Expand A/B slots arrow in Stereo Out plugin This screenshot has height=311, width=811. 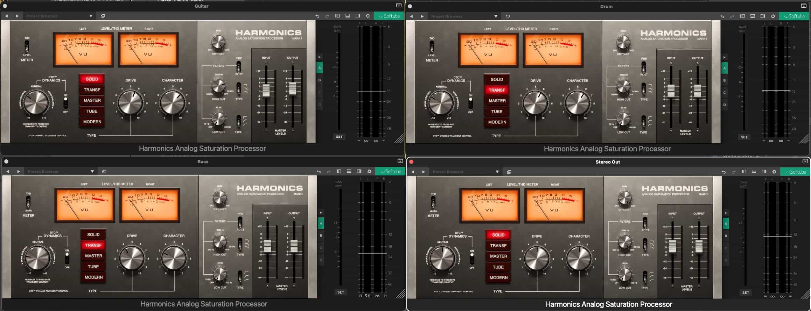(726, 213)
